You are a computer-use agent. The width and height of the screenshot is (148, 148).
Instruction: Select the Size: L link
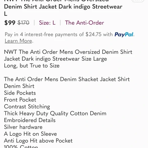click(47, 23)
